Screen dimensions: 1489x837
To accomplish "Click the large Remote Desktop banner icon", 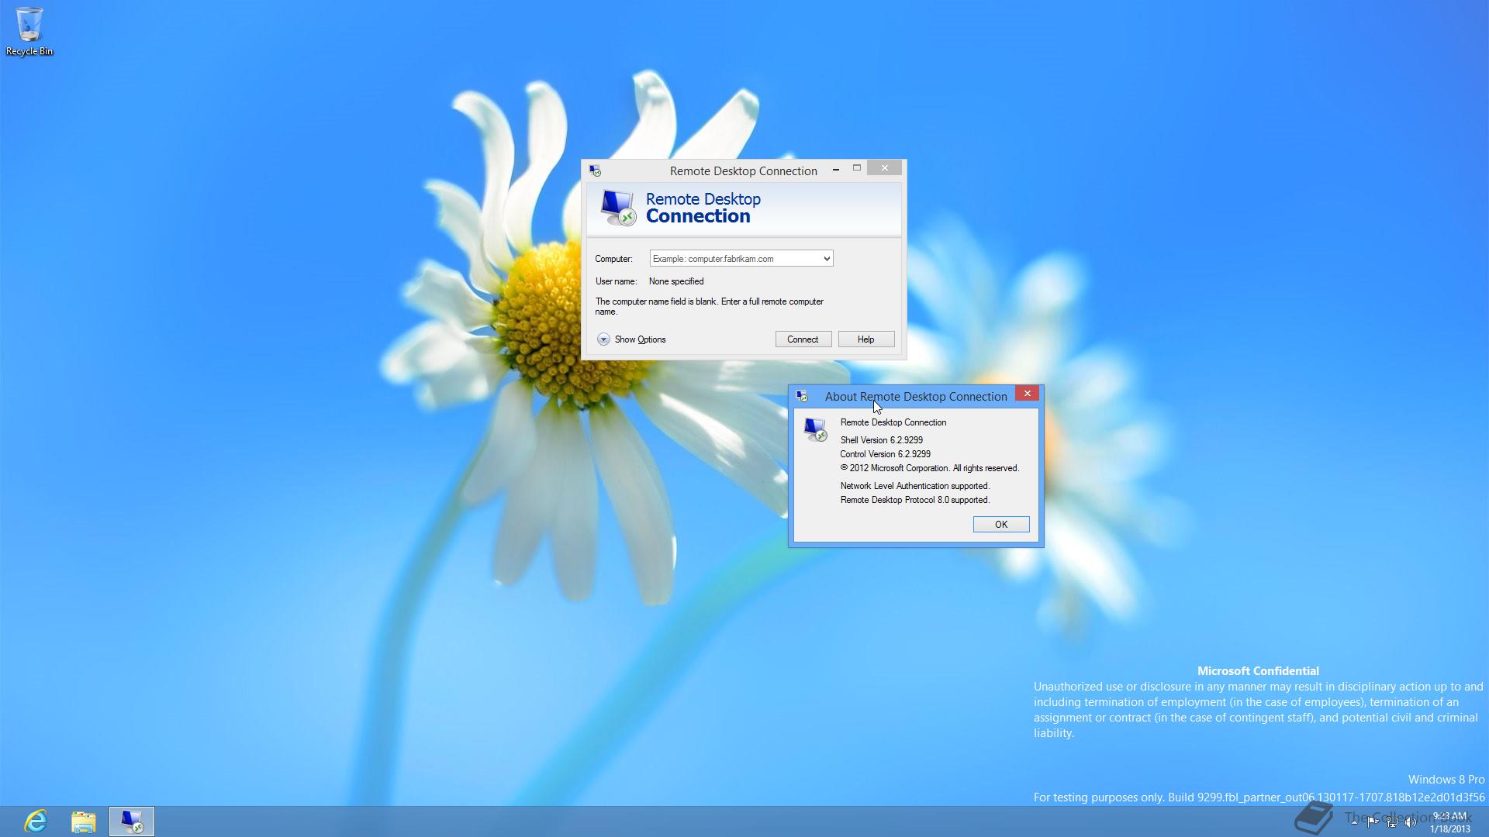I will point(618,208).
